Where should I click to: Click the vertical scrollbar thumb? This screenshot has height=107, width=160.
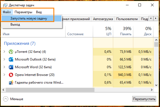click(156, 45)
